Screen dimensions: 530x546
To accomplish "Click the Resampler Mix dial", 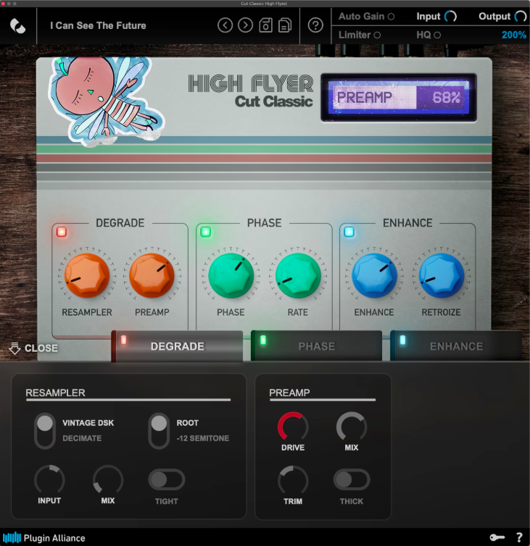I will click(x=108, y=480).
